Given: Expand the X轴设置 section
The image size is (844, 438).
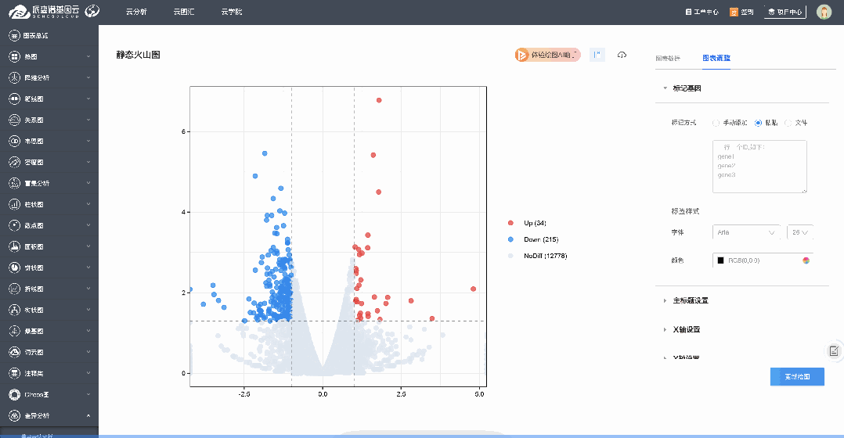Looking at the screenshot, I should (686, 329).
